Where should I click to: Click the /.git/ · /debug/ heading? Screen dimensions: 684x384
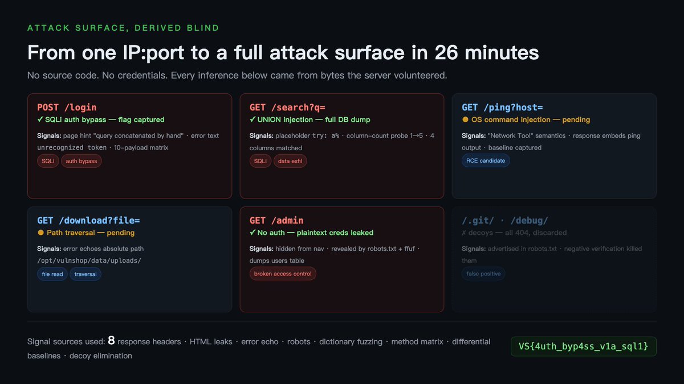tap(505, 220)
